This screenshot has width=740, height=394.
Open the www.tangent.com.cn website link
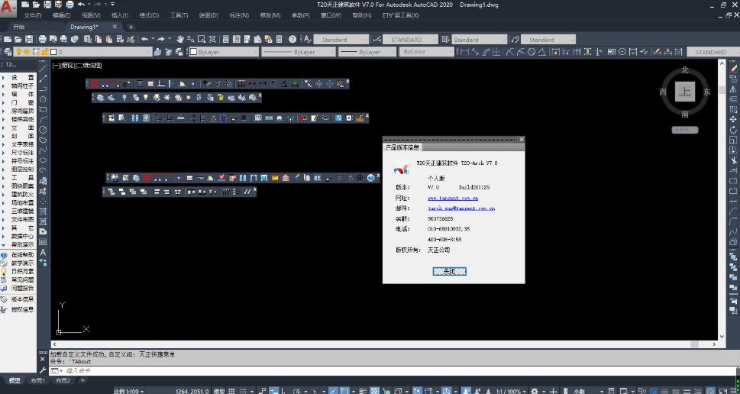pyautogui.click(x=453, y=197)
